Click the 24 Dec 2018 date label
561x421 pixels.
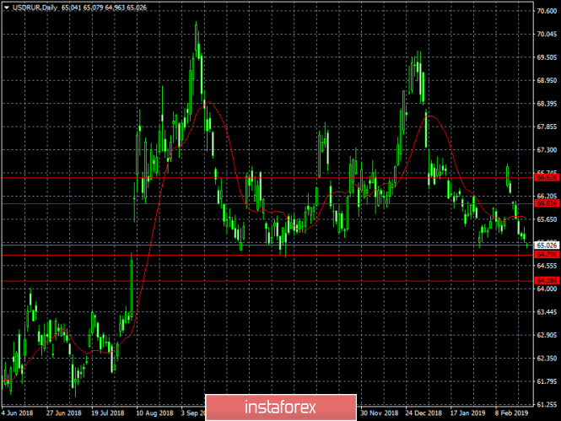coord(423,413)
